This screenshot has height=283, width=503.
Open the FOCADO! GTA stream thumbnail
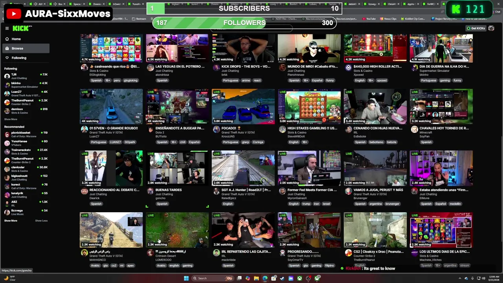(x=243, y=107)
